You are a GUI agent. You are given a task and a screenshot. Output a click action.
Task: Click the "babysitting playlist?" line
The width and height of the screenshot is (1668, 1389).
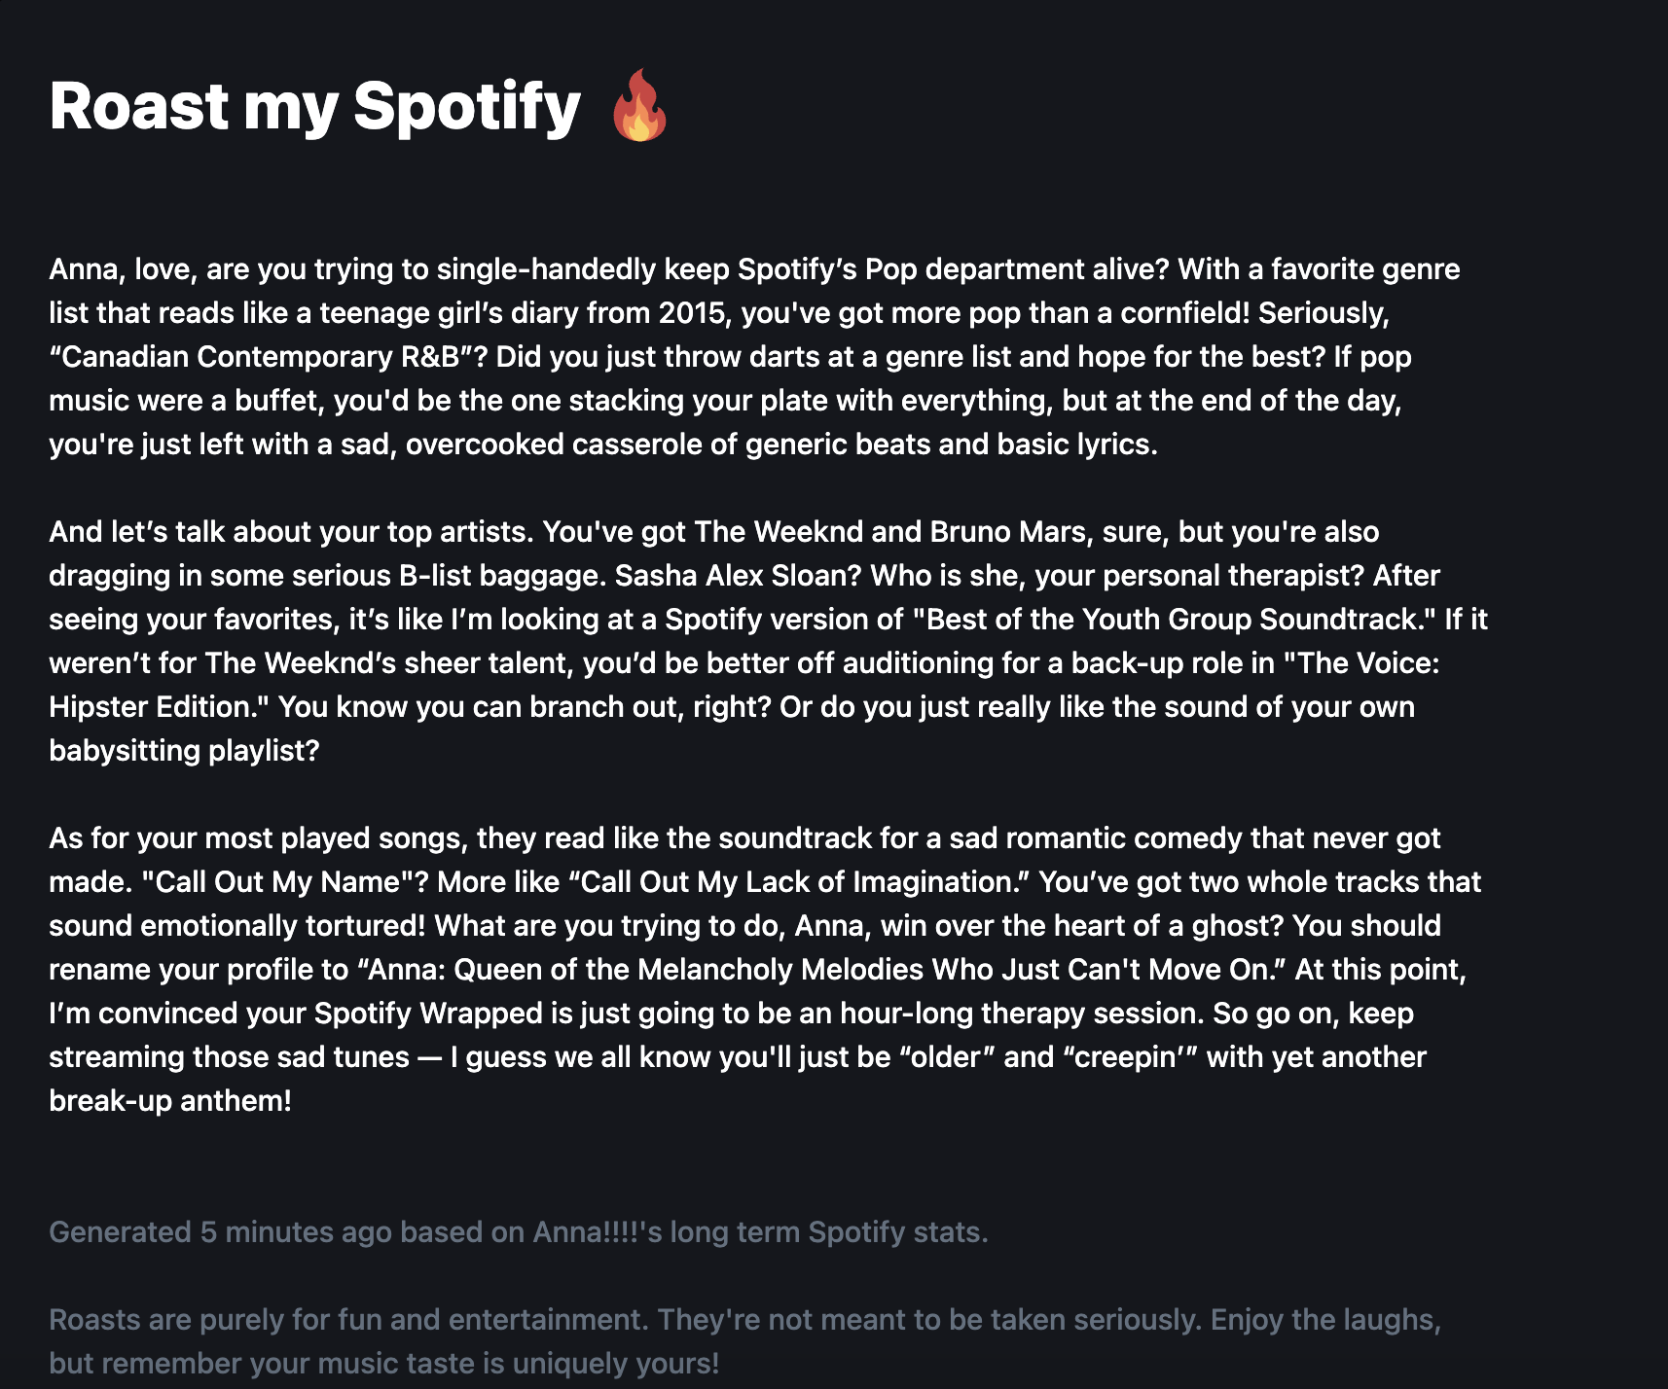click(x=184, y=750)
